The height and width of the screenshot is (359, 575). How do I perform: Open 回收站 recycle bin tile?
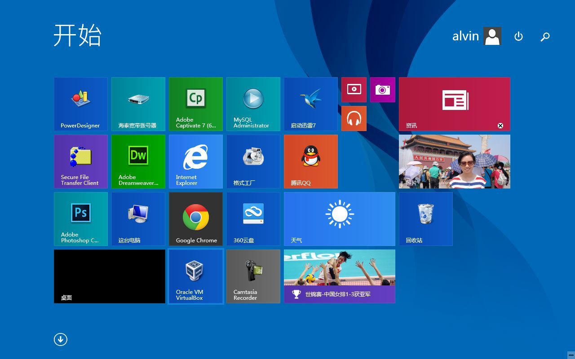426,219
